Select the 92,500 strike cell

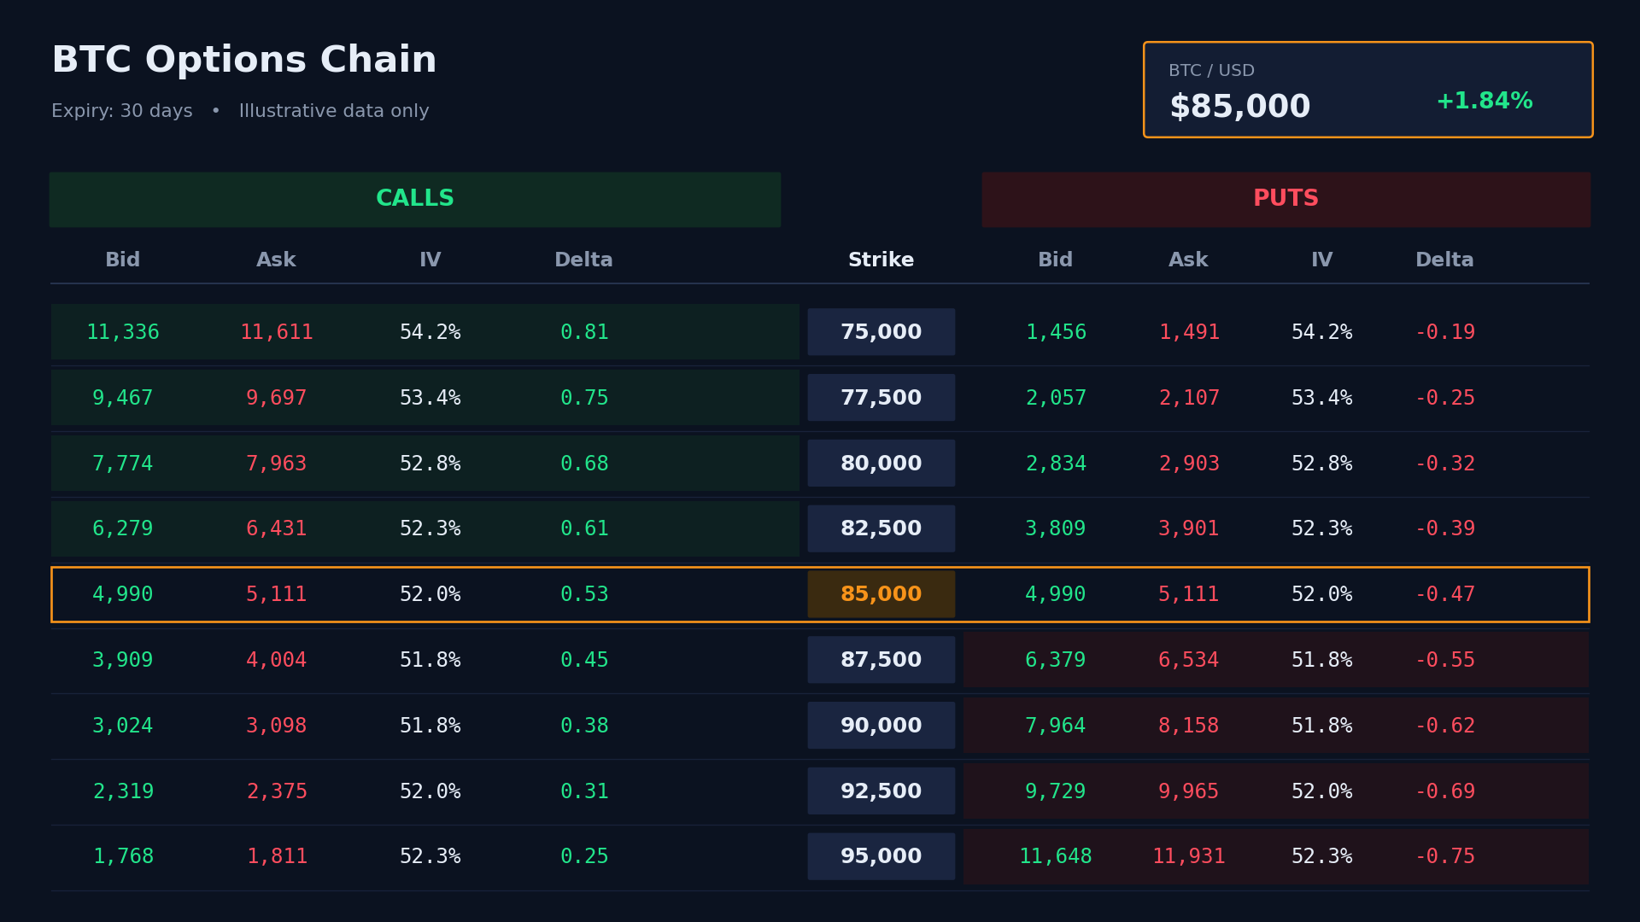pos(881,791)
